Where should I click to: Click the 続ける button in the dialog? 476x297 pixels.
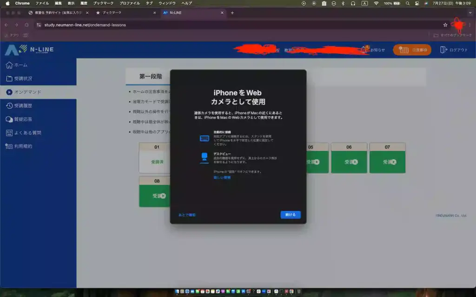click(x=291, y=215)
